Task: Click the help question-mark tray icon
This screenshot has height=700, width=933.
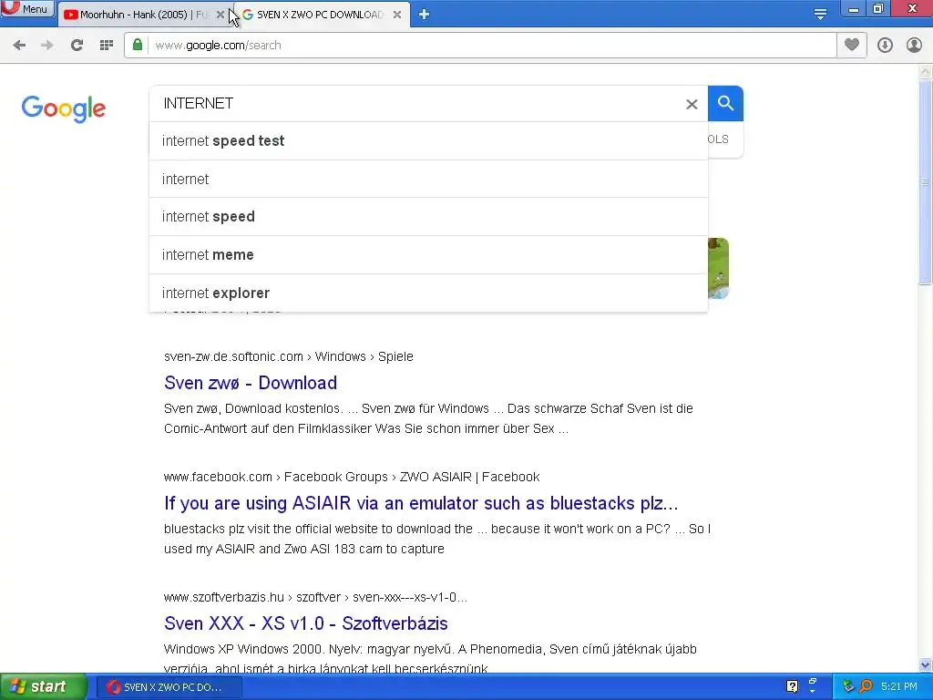Action: pos(792,686)
